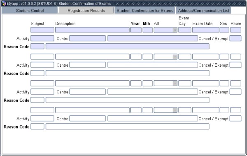Image resolution: width=247 pixels, height=156 pixels.
Task: Click the first row Subject field
Action: (42, 30)
